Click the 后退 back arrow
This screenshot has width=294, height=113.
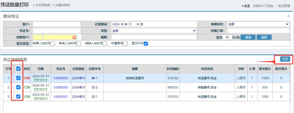click(246, 6)
